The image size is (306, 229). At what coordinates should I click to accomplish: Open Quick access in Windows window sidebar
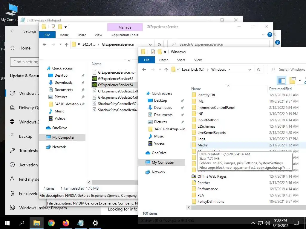coord(162,93)
